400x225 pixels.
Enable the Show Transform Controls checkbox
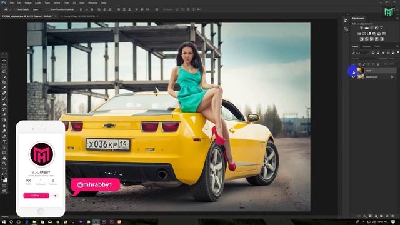48,9
